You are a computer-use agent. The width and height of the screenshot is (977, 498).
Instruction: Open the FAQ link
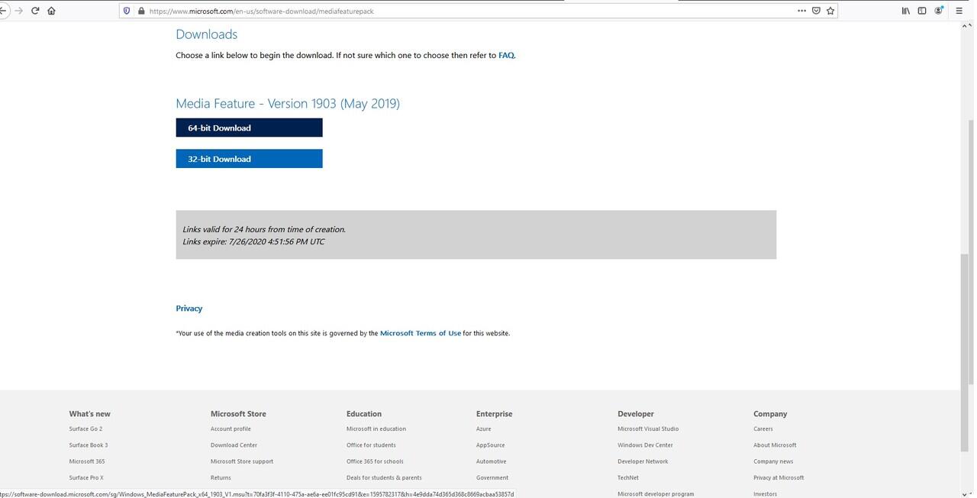tap(506, 55)
